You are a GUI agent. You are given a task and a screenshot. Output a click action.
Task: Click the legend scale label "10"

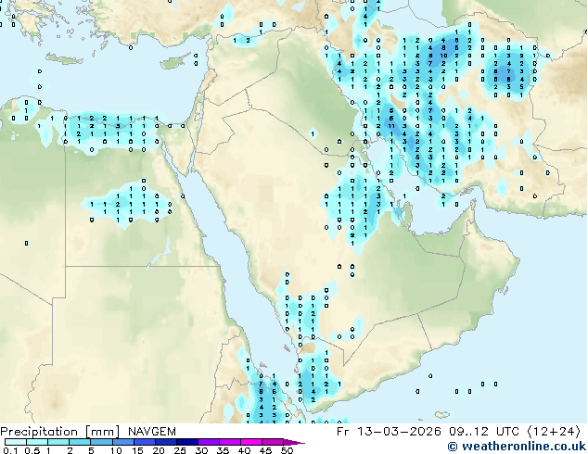tap(116, 450)
